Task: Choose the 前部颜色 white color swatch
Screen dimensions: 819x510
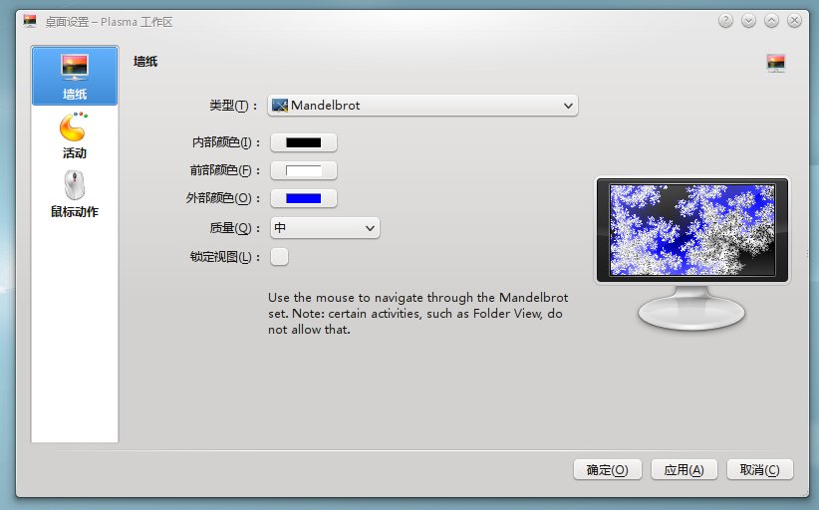Action: tap(304, 170)
